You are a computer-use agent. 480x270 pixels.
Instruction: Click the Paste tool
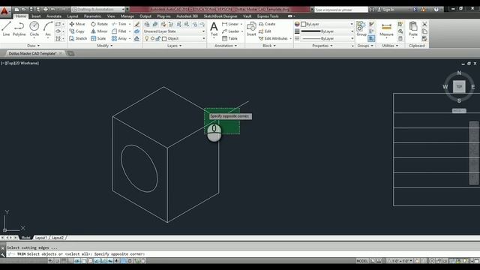coord(413,29)
